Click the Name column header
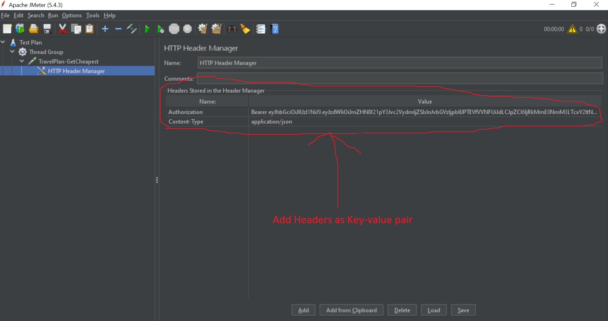 pyautogui.click(x=207, y=101)
